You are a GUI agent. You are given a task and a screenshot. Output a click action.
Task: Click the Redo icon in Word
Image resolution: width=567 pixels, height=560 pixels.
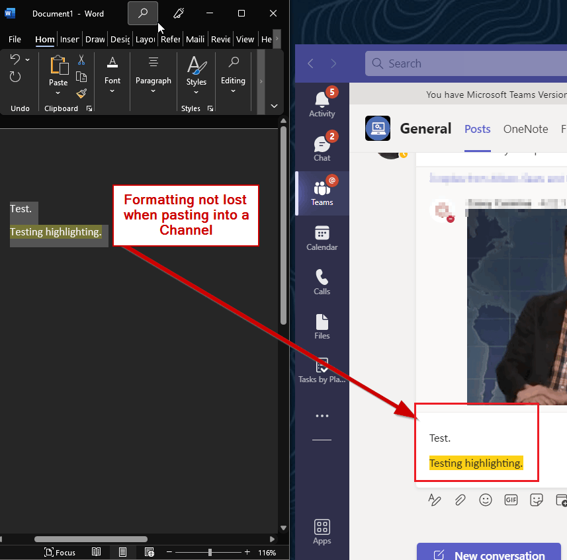tap(15, 77)
